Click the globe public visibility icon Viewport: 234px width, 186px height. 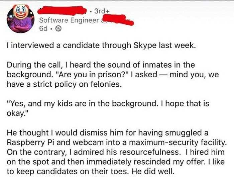[58, 28]
